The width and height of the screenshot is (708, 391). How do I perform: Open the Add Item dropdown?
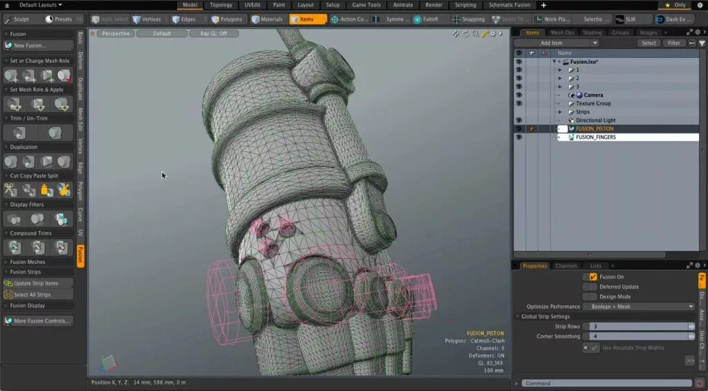[557, 44]
